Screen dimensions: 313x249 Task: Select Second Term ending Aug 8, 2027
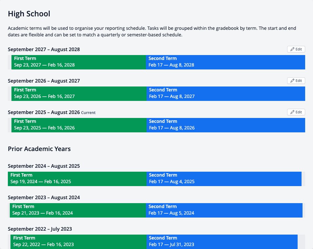point(226,94)
